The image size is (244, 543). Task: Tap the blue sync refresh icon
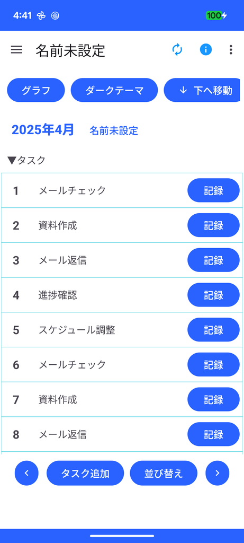click(x=177, y=50)
